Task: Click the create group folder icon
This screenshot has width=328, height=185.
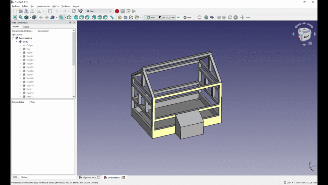Action: tap(126, 17)
